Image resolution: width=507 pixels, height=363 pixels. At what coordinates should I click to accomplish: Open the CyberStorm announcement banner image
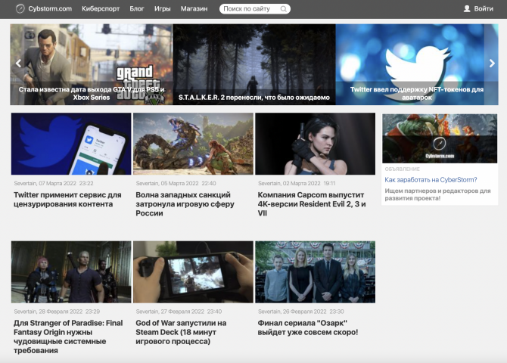[440, 138]
